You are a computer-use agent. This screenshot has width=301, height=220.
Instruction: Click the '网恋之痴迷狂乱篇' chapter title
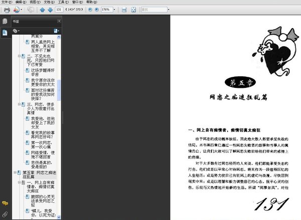tap(238, 97)
